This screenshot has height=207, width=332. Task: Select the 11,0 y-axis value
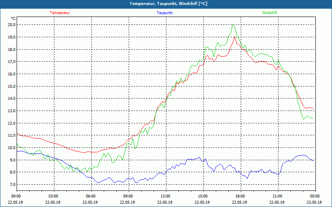(x=12, y=135)
